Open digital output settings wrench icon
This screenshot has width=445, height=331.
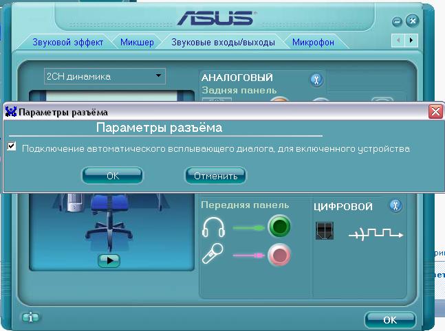tap(395, 205)
